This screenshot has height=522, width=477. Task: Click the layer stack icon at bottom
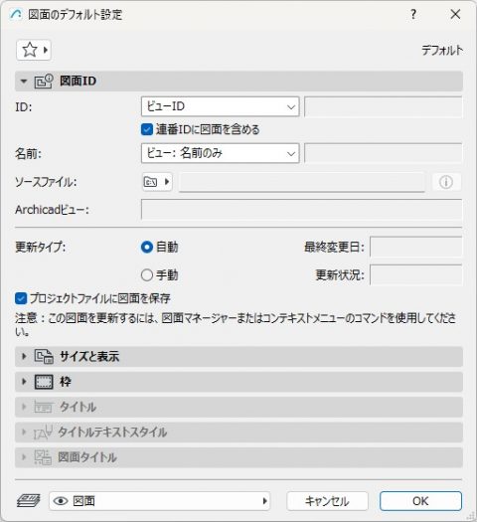coord(28,501)
